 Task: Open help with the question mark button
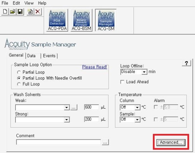pyautogui.click(x=186, y=63)
